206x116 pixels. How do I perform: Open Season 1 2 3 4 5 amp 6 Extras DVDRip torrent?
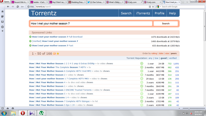pyautogui.click(x=62, y=63)
